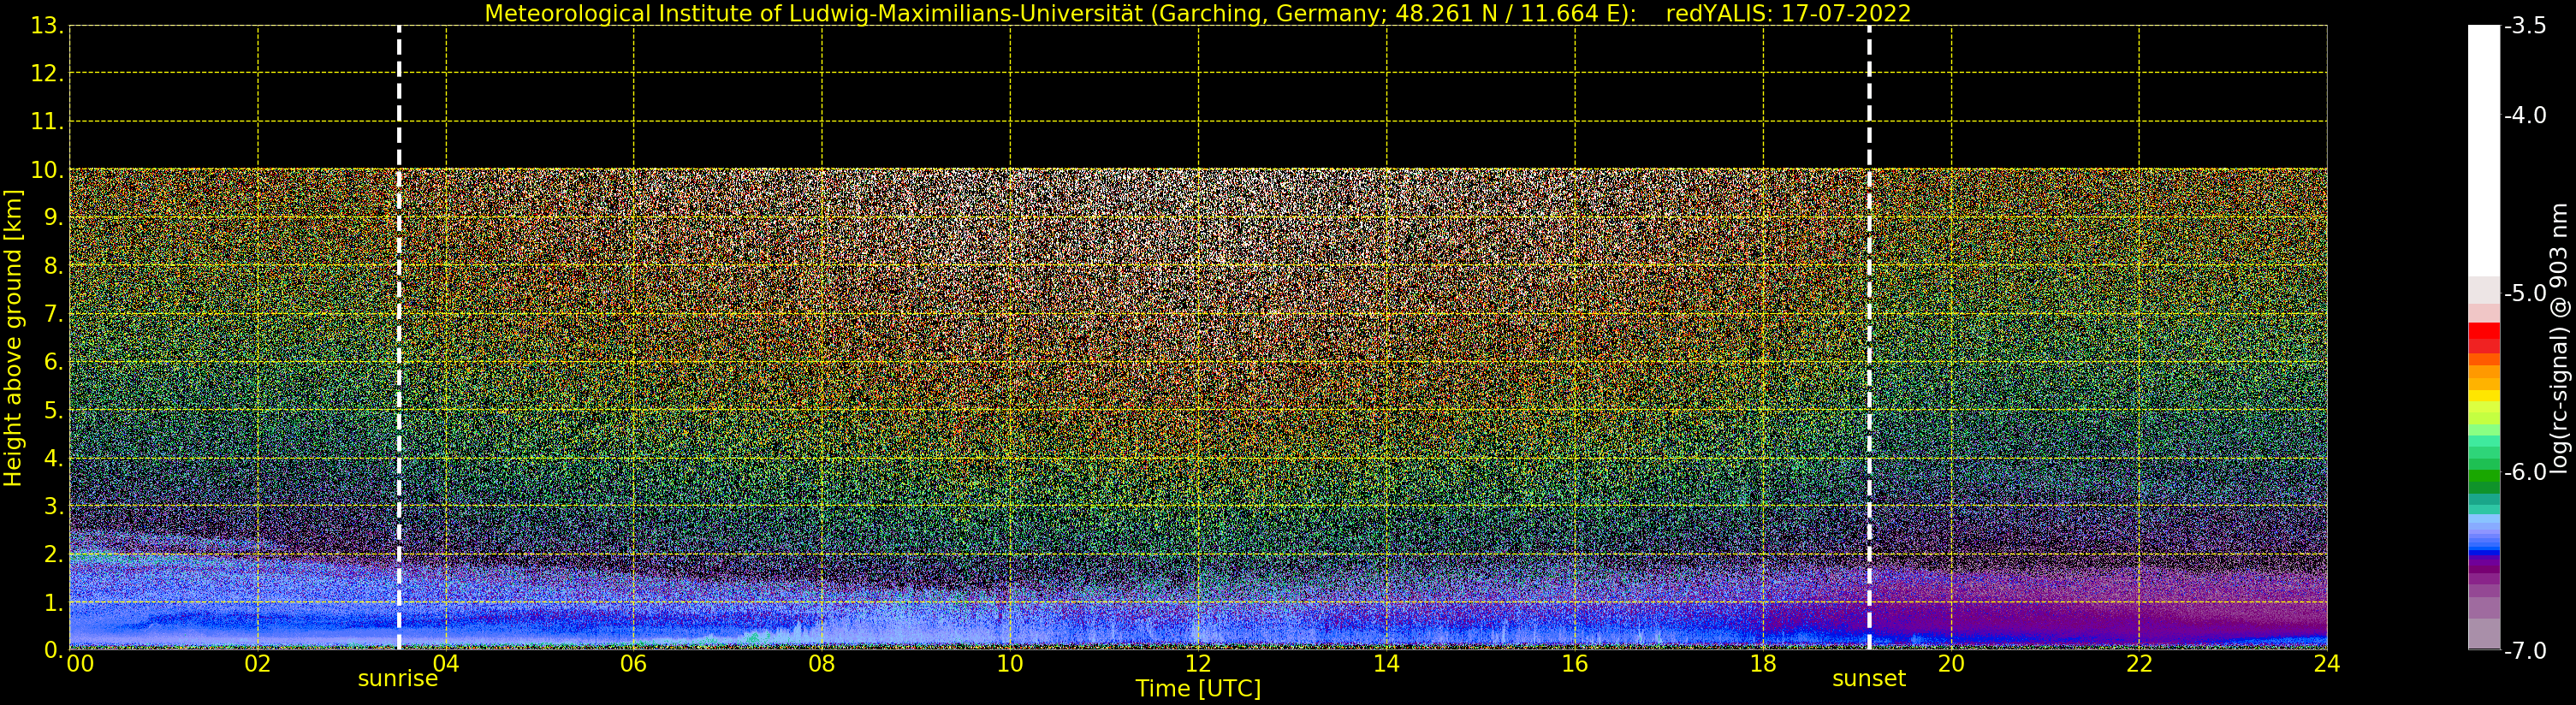Click the colorbar value label '-5.0'
The image size is (2576, 705).
click(x=2525, y=293)
